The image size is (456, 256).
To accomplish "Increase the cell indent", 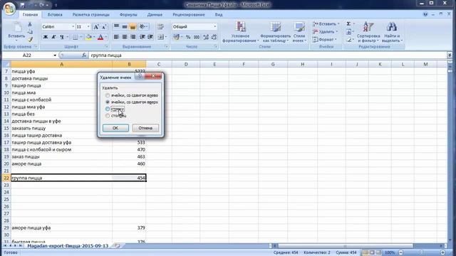I will pyautogui.click(x=150, y=37).
